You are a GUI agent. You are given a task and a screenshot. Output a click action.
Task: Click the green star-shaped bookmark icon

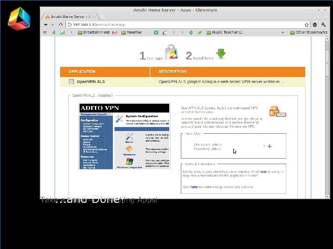click(x=156, y=32)
